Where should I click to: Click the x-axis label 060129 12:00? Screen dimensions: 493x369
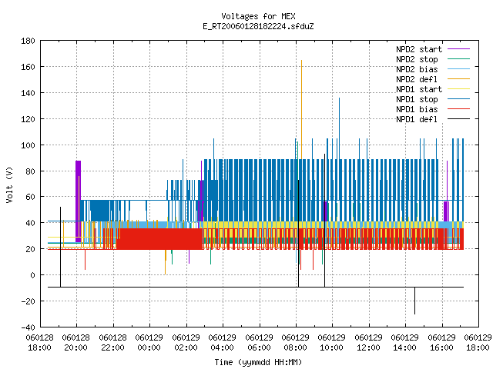pyautogui.click(x=368, y=343)
